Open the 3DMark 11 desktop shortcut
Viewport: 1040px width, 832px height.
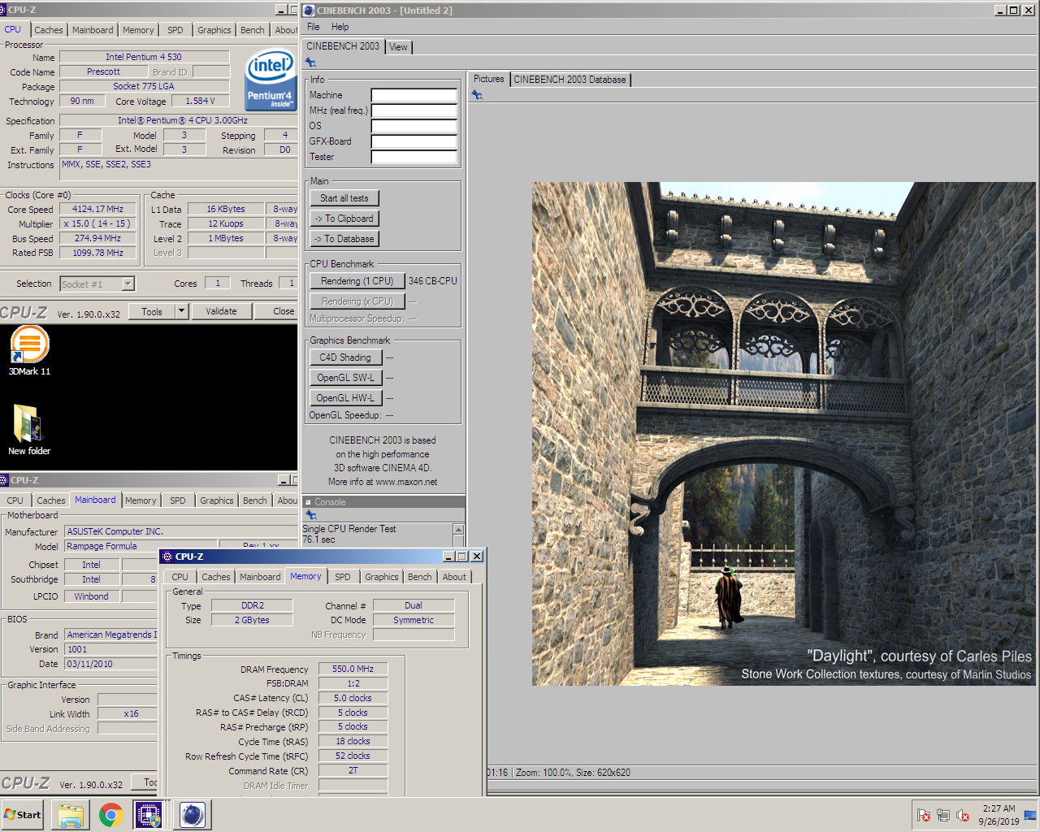[29, 350]
